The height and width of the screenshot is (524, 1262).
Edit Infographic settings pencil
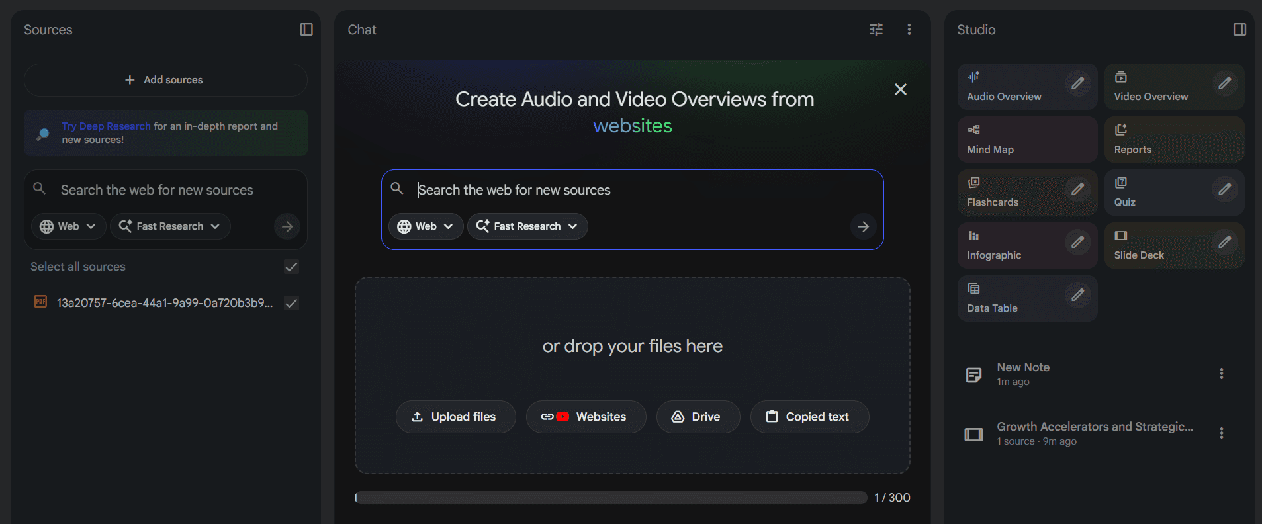pos(1078,241)
